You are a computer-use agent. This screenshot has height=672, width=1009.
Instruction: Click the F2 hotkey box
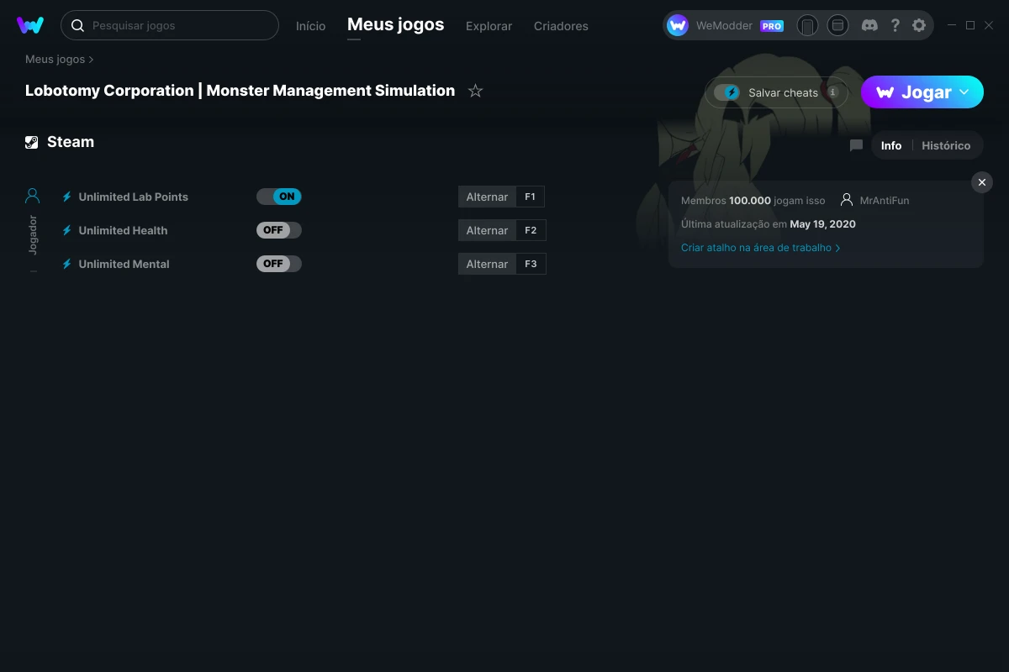click(x=531, y=230)
